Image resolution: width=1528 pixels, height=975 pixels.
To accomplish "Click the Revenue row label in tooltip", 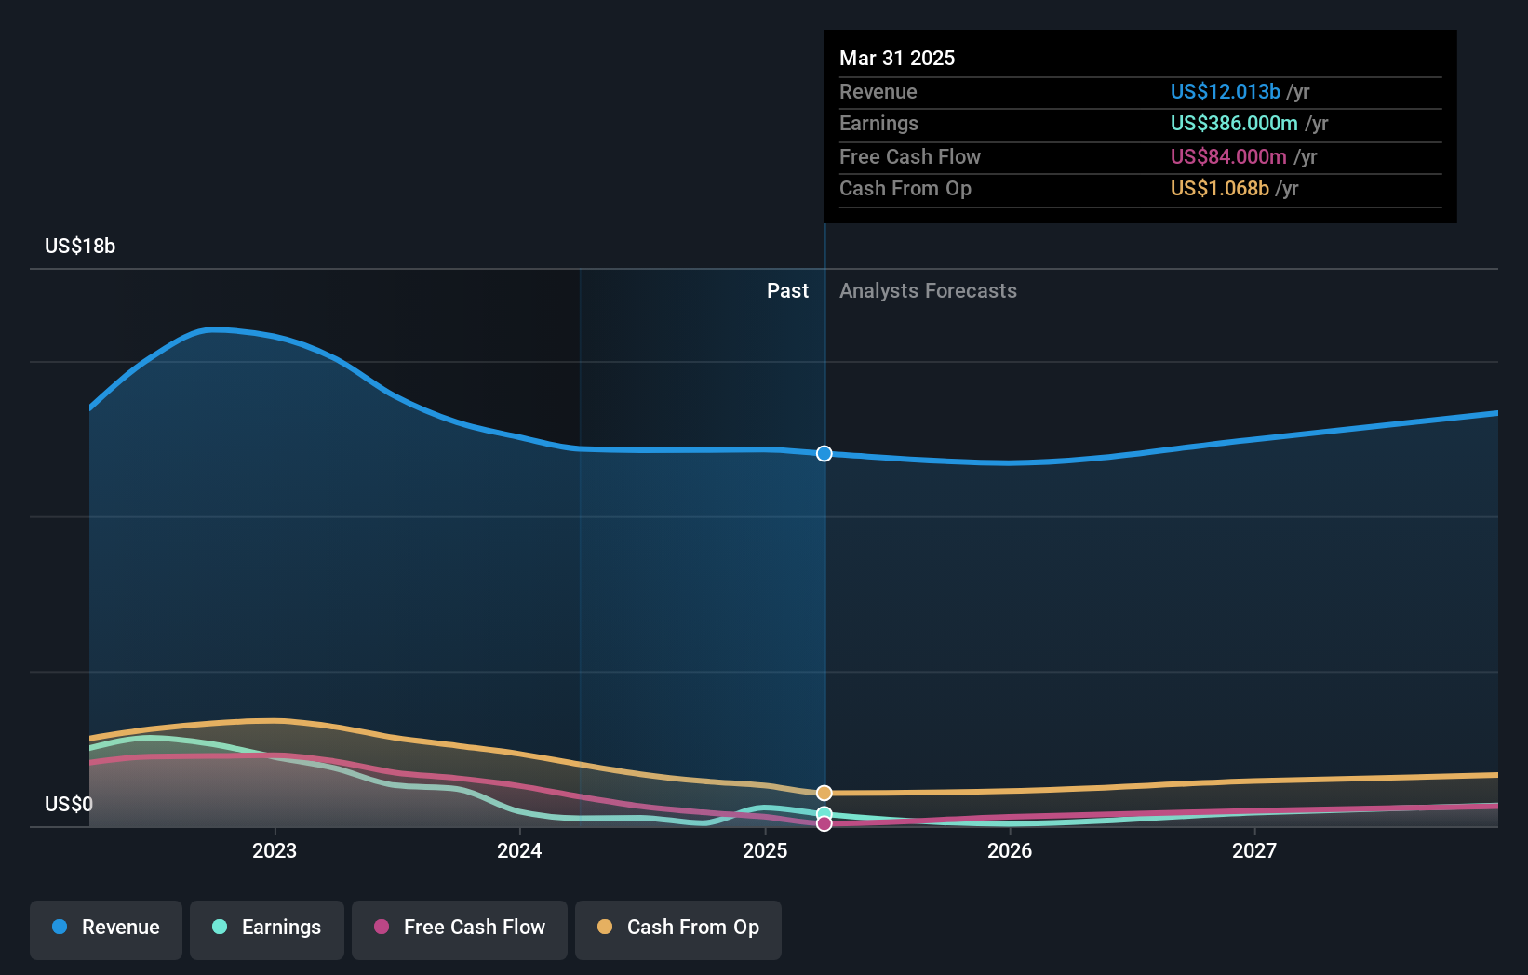I will pyautogui.click(x=878, y=91).
